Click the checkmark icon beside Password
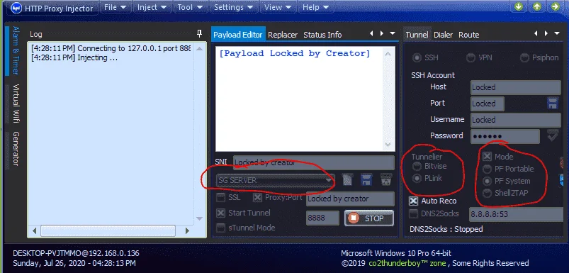The image size is (569, 273). coord(553,135)
